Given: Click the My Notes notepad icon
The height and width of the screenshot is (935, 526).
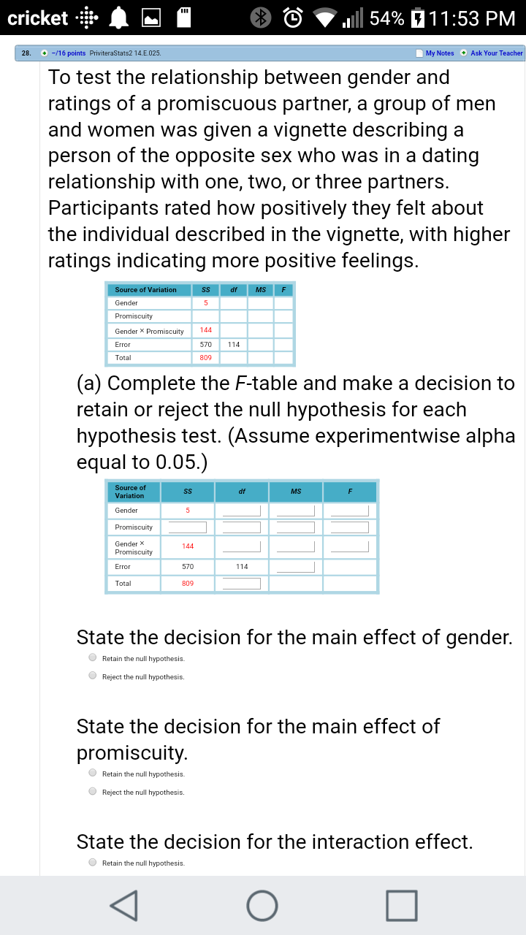Looking at the screenshot, I should [x=419, y=53].
